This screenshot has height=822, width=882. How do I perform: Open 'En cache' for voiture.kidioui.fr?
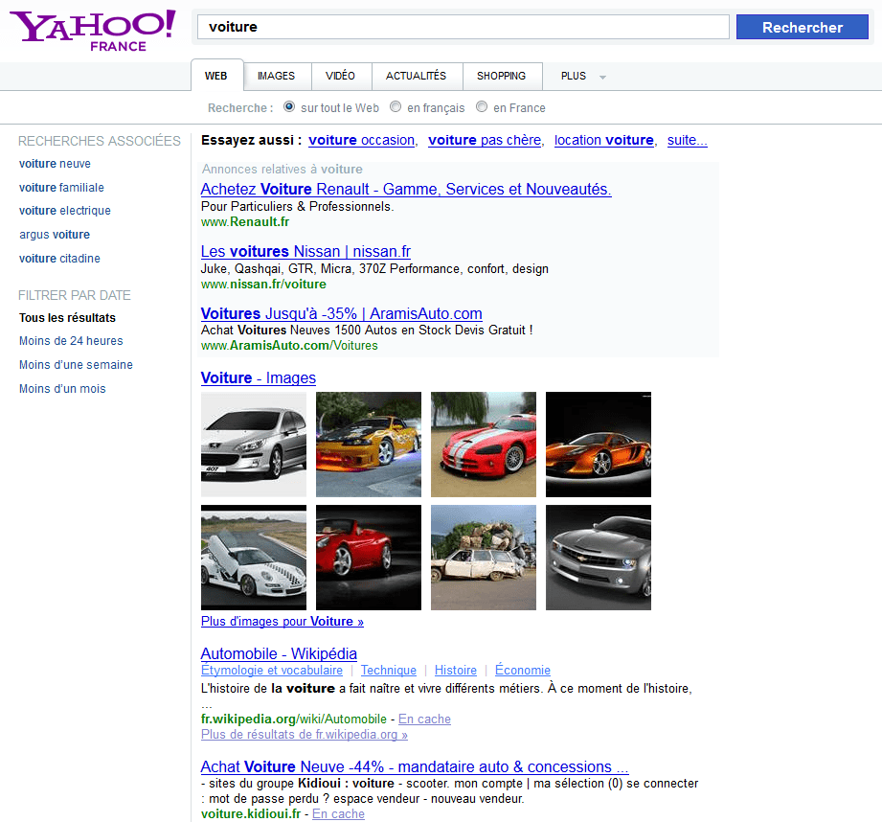tap(339, 814)
